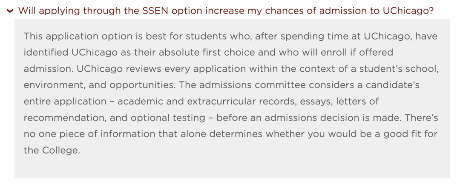The image size is (460, 188).
Task: Collapse the SSEN question using the chevron icon
Action: tap(10, 11)
